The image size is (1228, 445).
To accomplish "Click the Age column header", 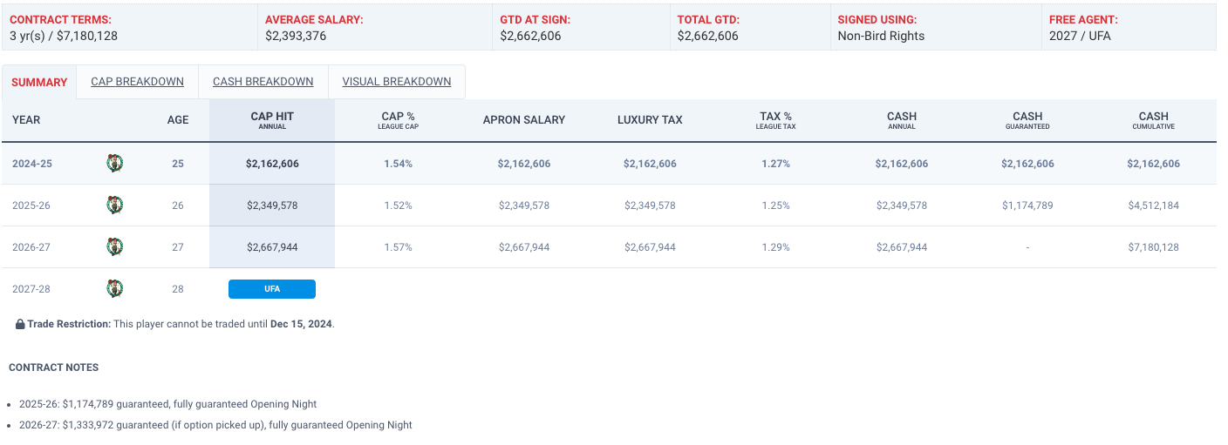I will [178, 120].
